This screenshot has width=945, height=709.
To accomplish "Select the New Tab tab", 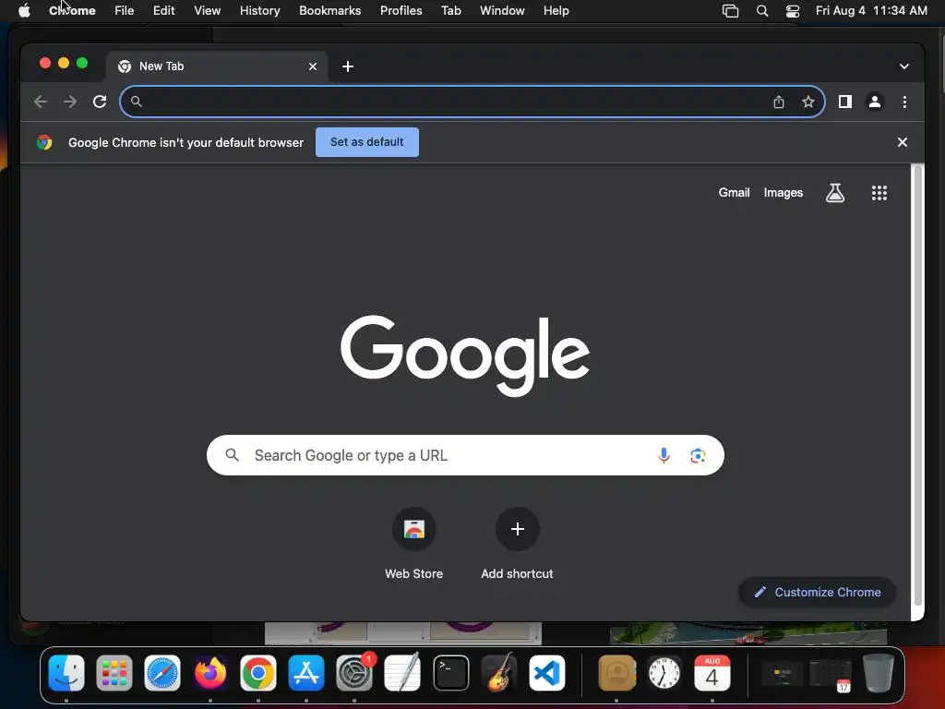I will coord(217,66).
